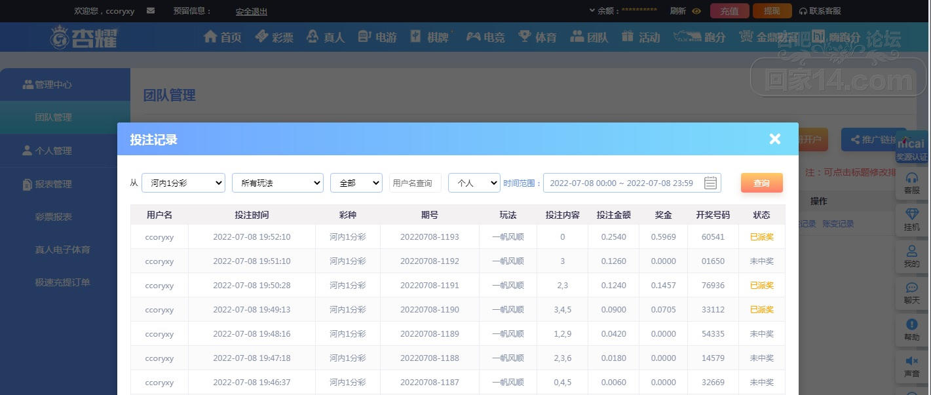This screenshot has width=931, height=395.
Task: Expand the 河内1分彩 lottery dropdown
Action: [183, 183]
